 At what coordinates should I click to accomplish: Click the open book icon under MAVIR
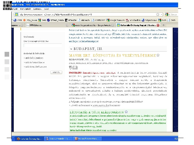[75, 67]
